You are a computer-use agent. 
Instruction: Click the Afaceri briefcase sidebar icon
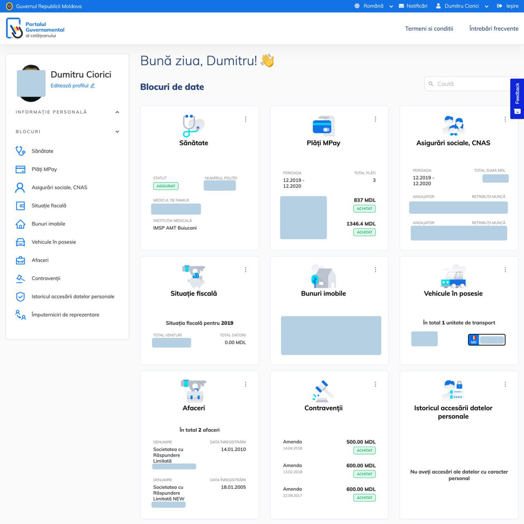[x=20, y=260]
